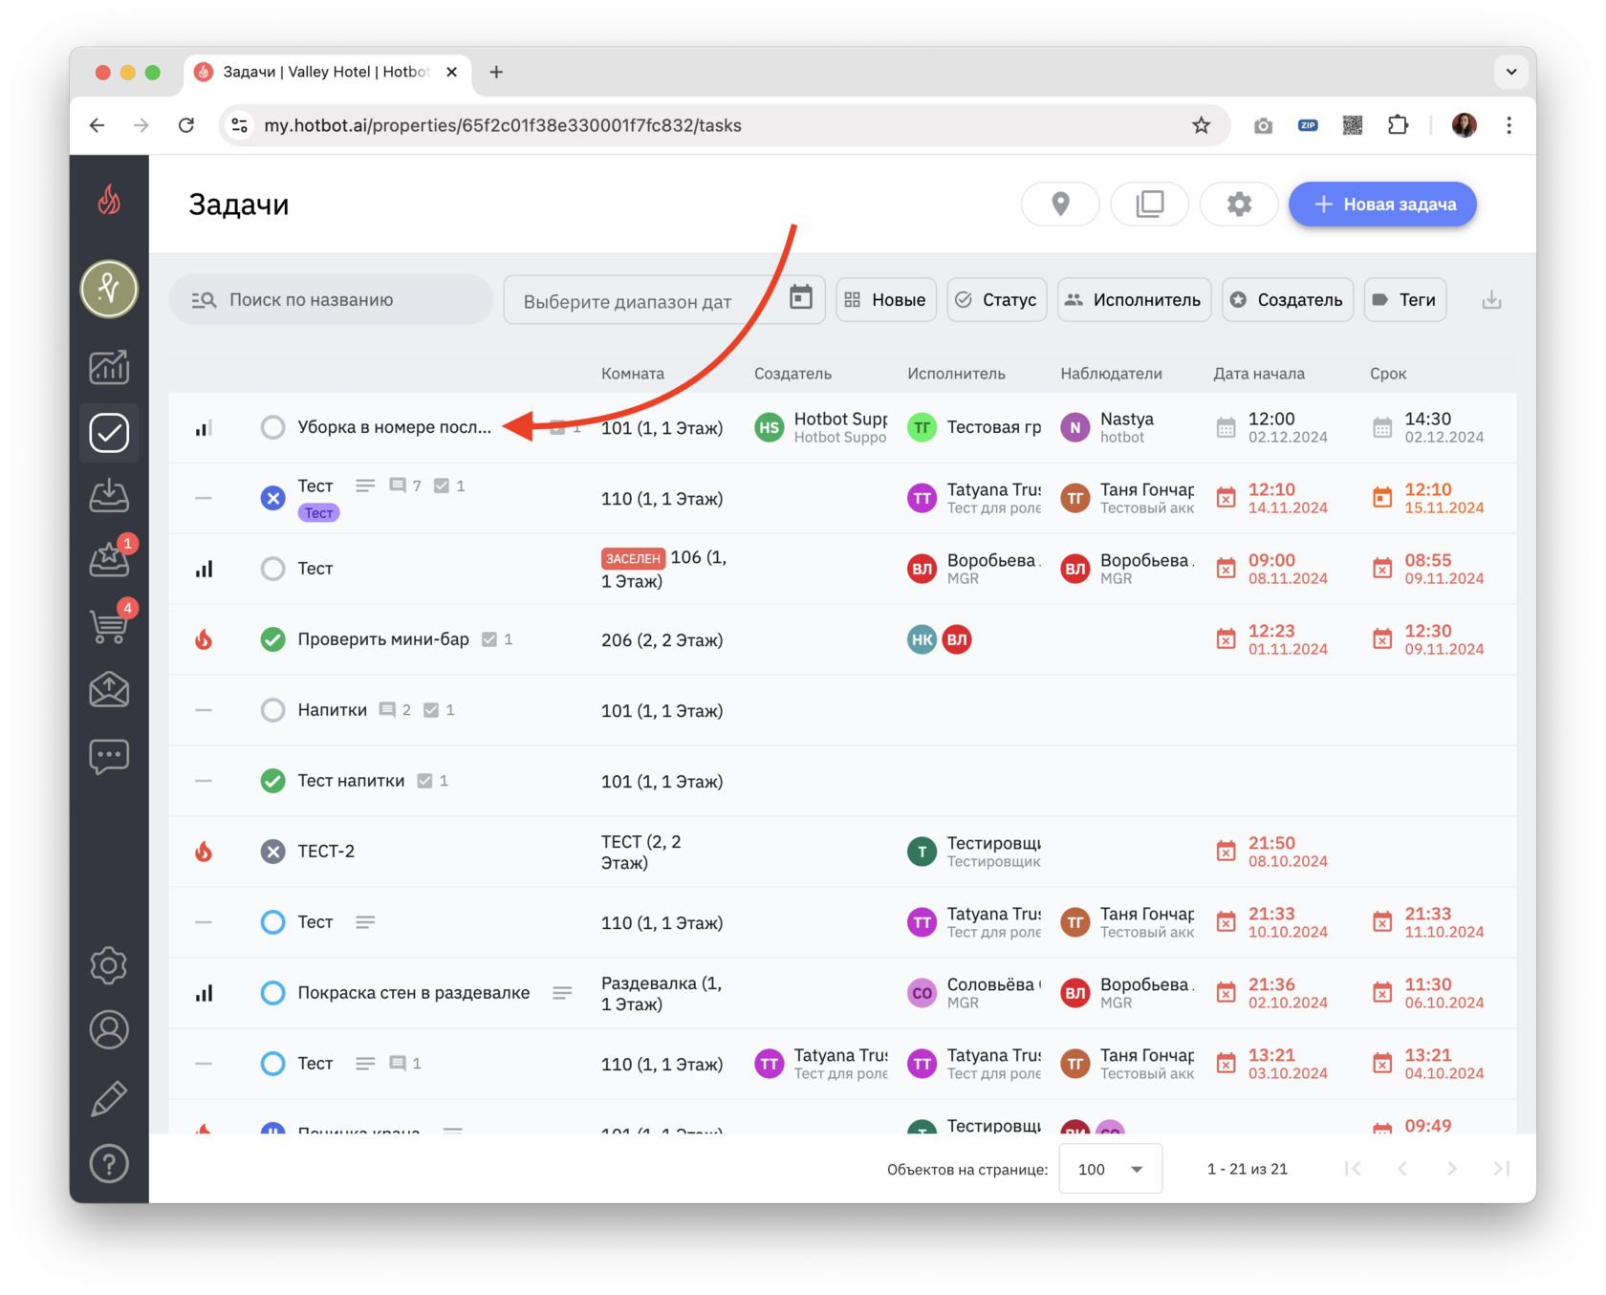
Task: Click the Комната column header
Action: [633, 374]
